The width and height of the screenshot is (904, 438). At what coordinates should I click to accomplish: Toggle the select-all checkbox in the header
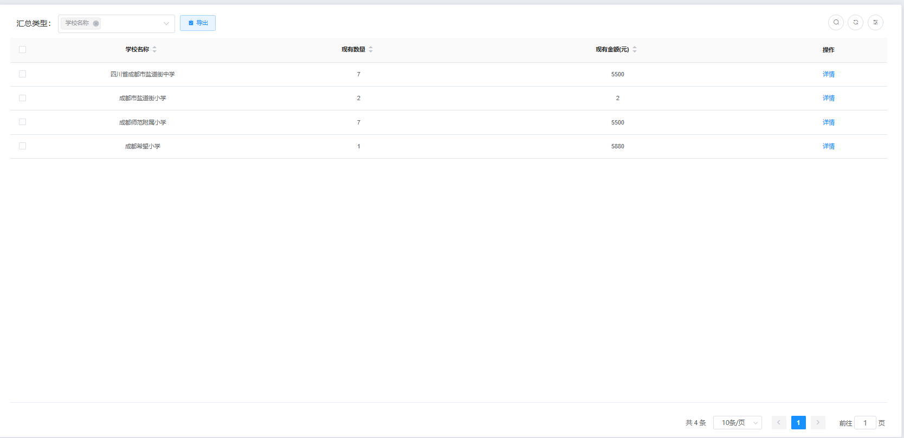[22, 49]
